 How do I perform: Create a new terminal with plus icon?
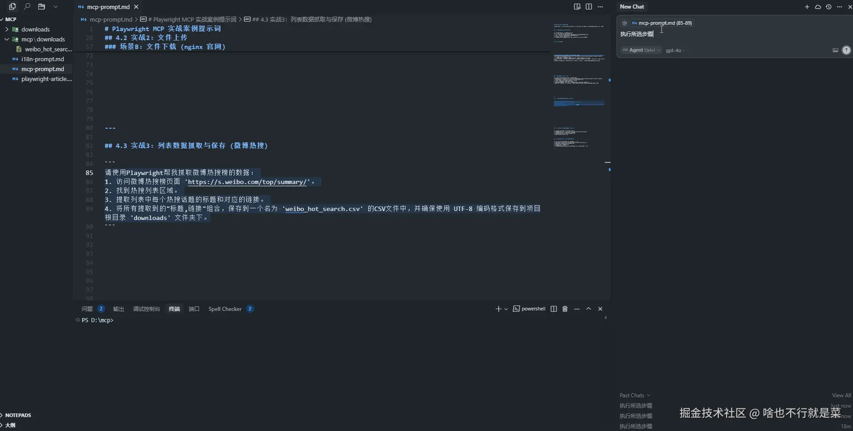(498, 309)
